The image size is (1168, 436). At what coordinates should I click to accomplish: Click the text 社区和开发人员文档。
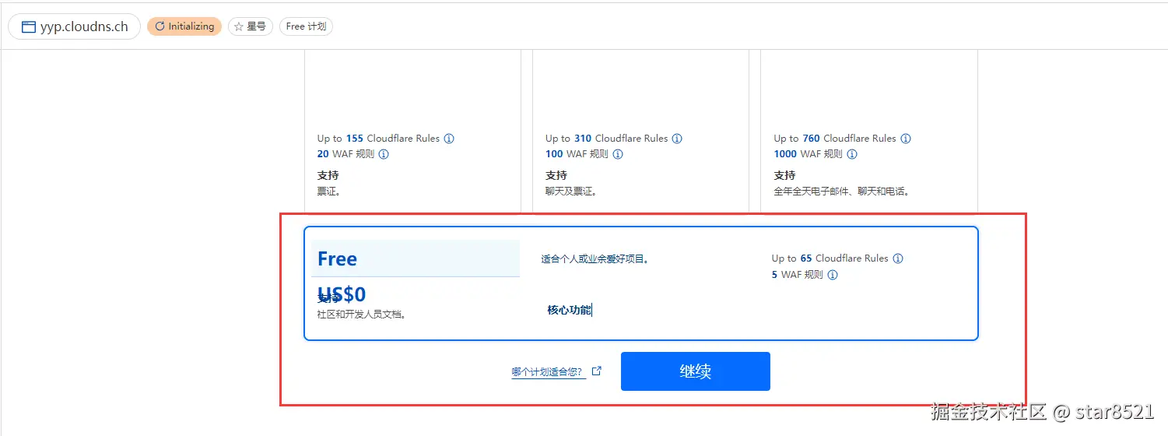pyautogui.click(x=362, y=315)
